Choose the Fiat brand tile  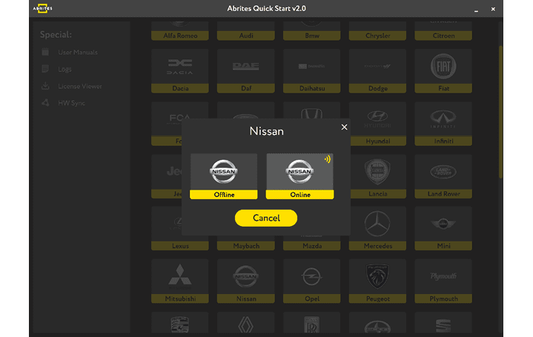coord(443,70)
